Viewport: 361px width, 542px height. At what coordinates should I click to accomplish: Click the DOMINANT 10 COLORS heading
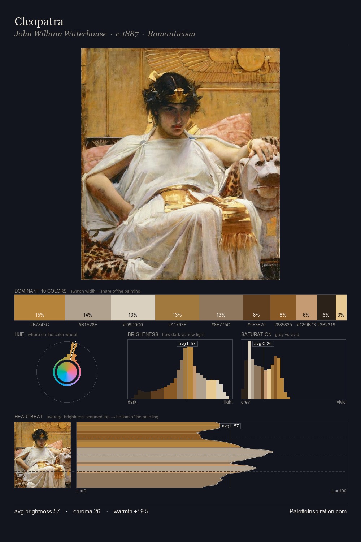click(x=40, y=291)
